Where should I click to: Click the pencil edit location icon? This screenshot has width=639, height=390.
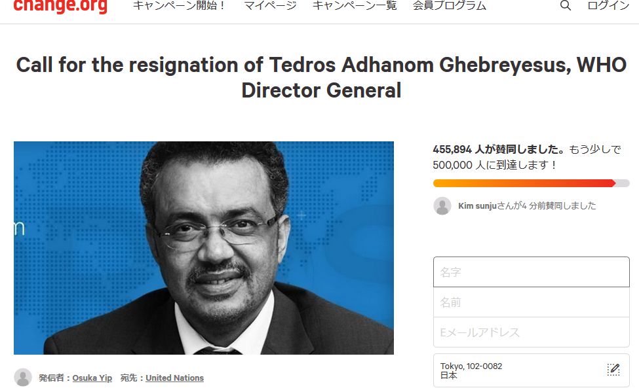pyautogui.click(x=613, y=370)
